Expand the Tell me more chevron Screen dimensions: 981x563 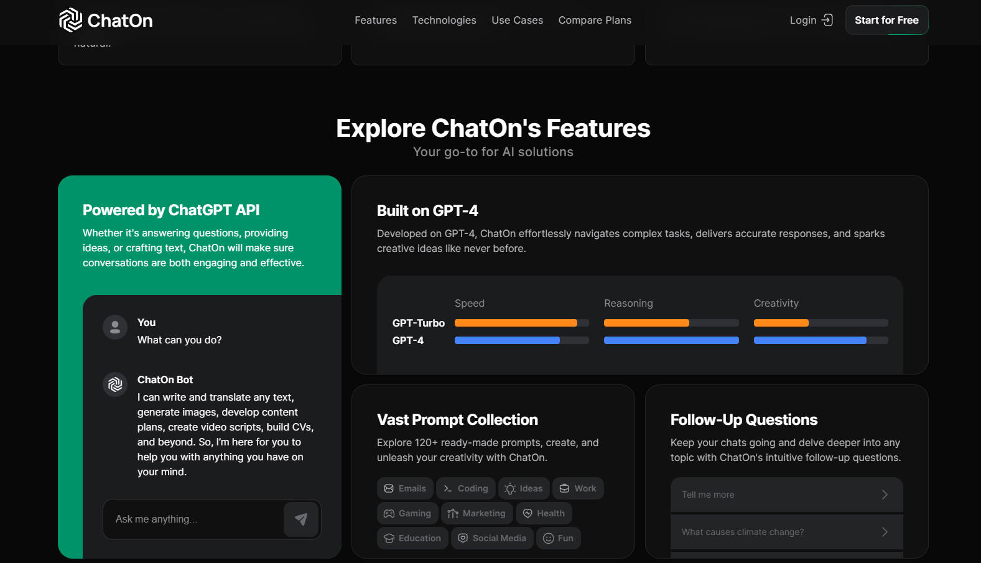click(x=885, y=495)
